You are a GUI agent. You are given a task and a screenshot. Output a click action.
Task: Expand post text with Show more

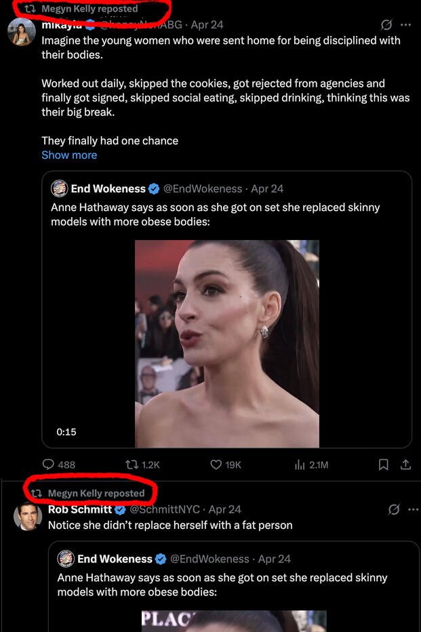[x=69, y=155]
